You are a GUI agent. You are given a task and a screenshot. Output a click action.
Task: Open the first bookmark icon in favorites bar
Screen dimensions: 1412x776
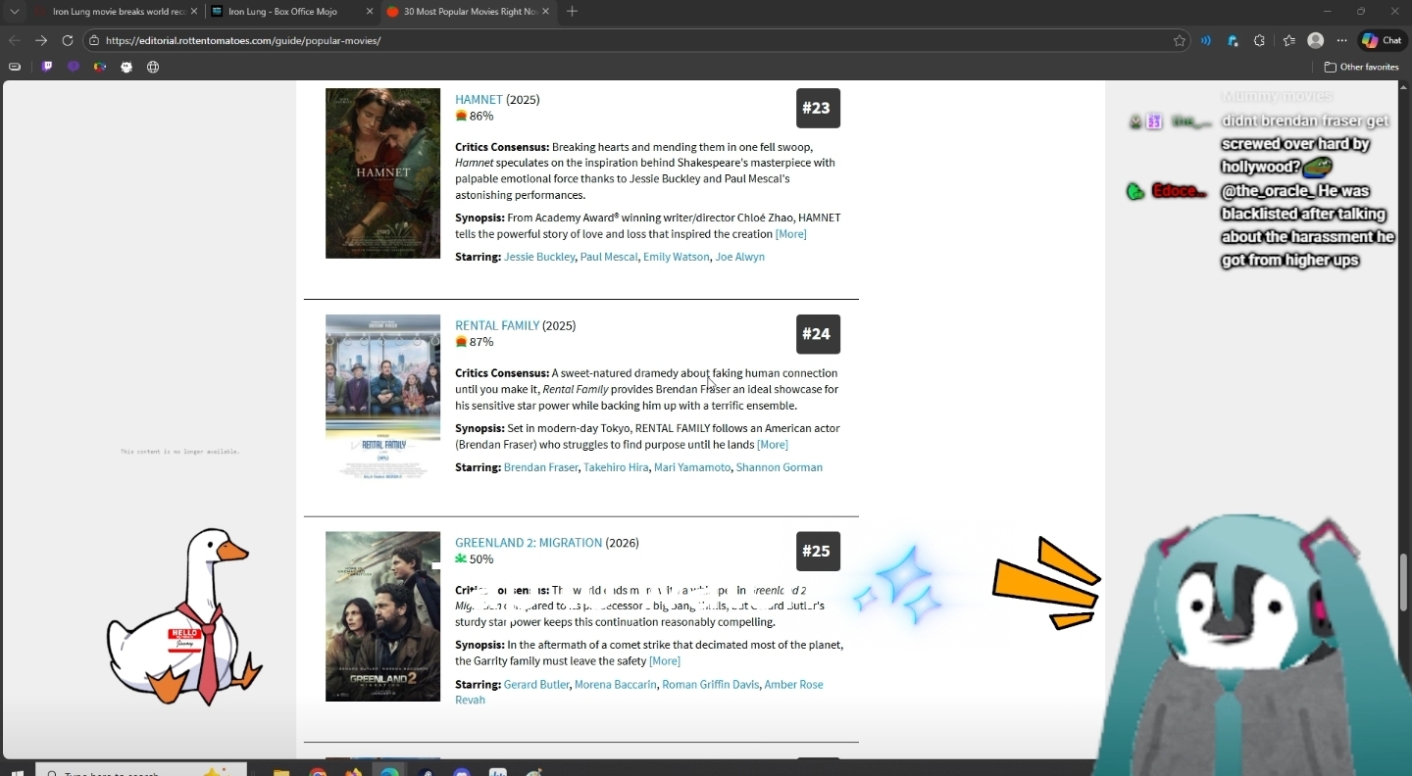click(x=15, y=67)
